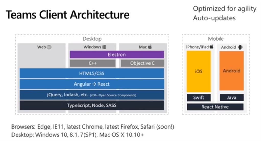The height and width of the screenshot is (141, 261).
Task: Click the globe icon next to Web
Action: [49, 47]
